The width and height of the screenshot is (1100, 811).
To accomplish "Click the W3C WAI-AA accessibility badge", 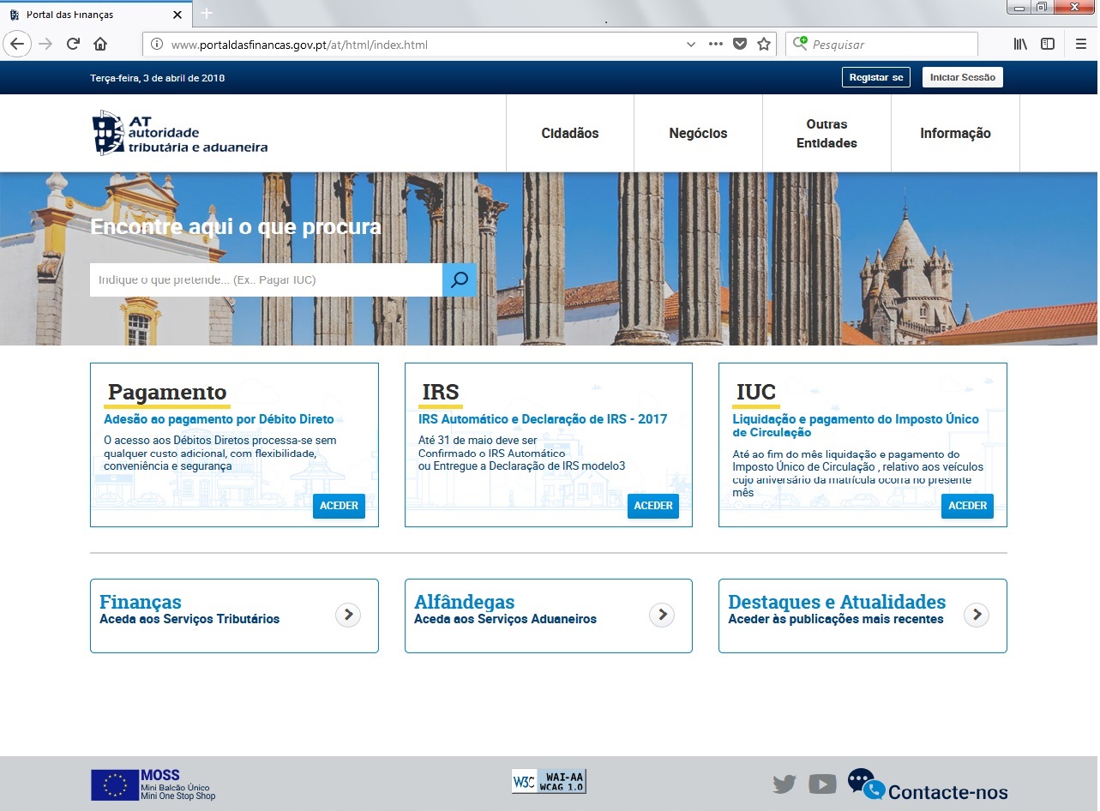I will 549,781.
